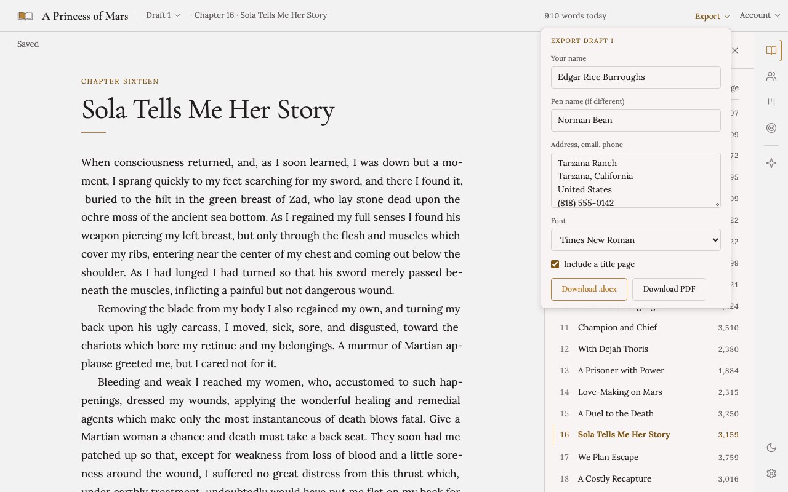Expand the Draft 1 selector
This screenshot has height=492, width=788.
pos(163,15)
